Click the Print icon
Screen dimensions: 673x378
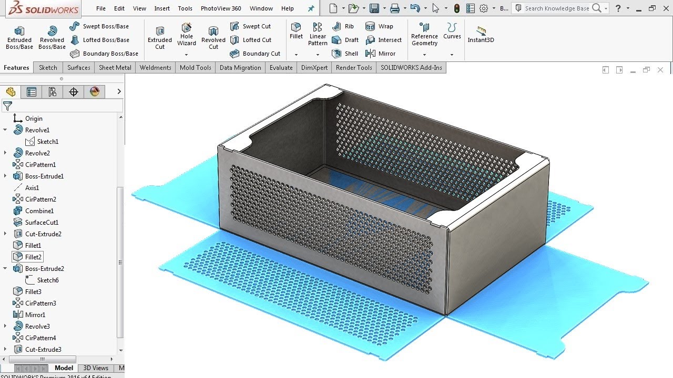coord(395,8)
